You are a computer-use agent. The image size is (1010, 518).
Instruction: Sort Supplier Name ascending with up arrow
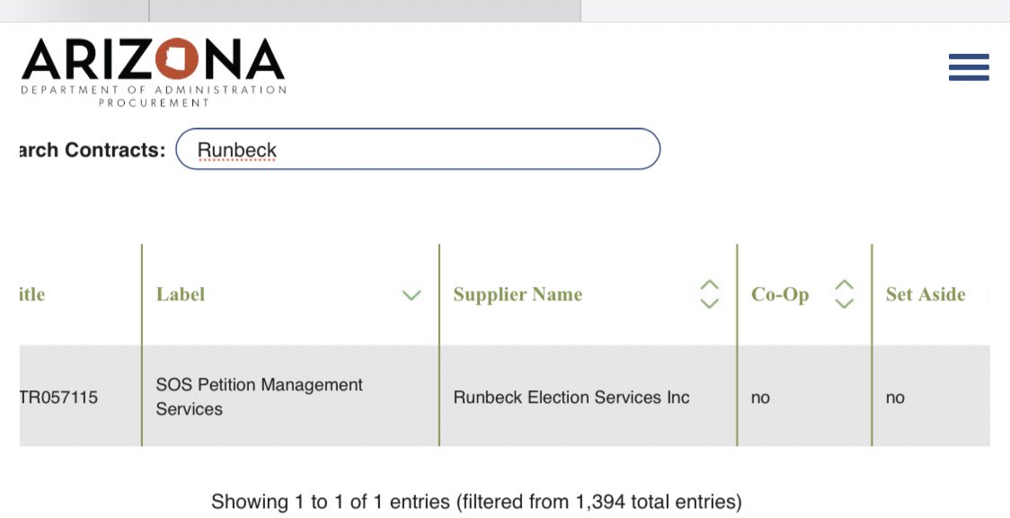point(709,285)
